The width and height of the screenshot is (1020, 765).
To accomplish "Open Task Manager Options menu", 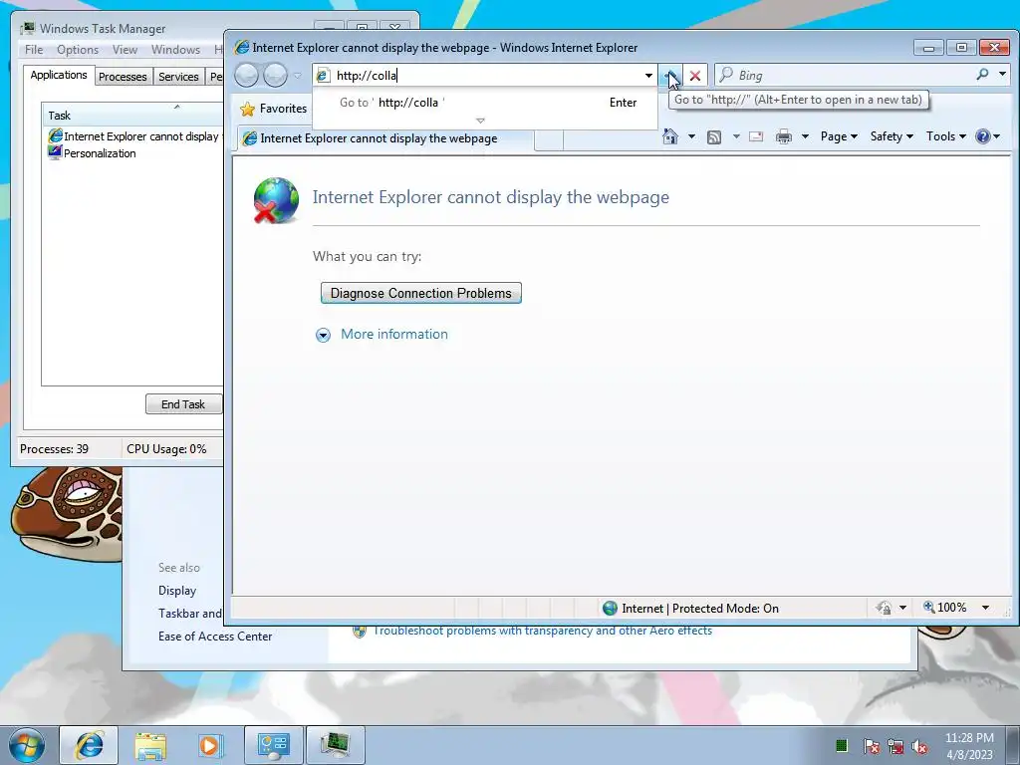I will 78,50.
